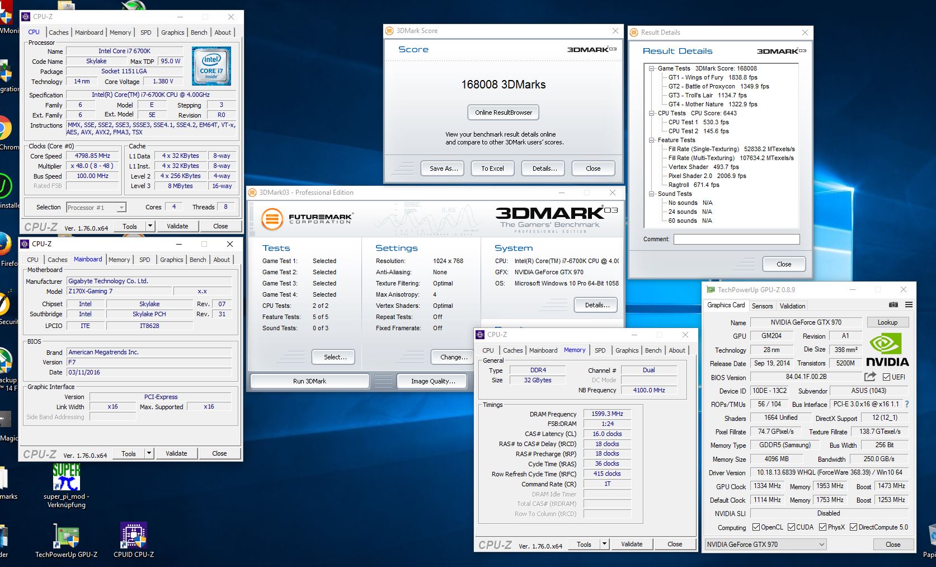Click the GPU-Z screenshot camera icon
Screen dimensions: 936x567
(x=893, y=305)
